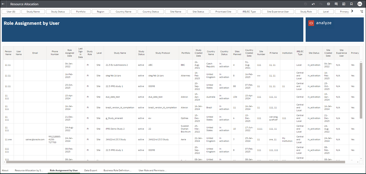Undo the last action

pos(313,4)
